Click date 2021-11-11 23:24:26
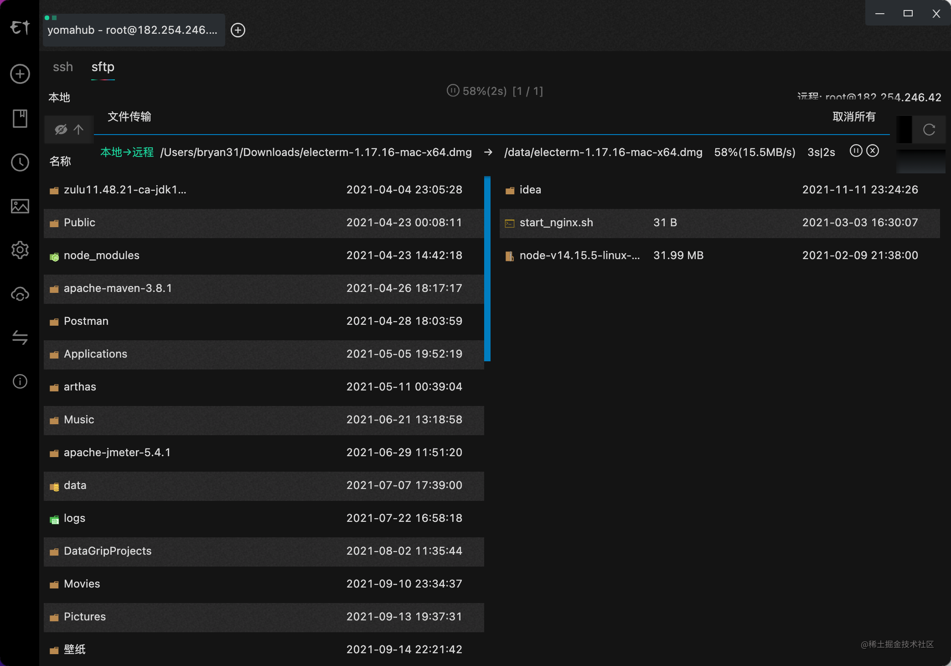 click(x=860, y=190)
